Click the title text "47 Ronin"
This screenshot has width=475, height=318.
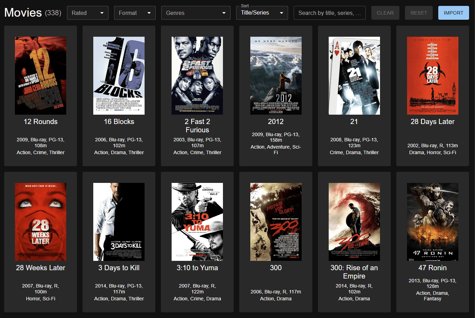click(432, 268)
